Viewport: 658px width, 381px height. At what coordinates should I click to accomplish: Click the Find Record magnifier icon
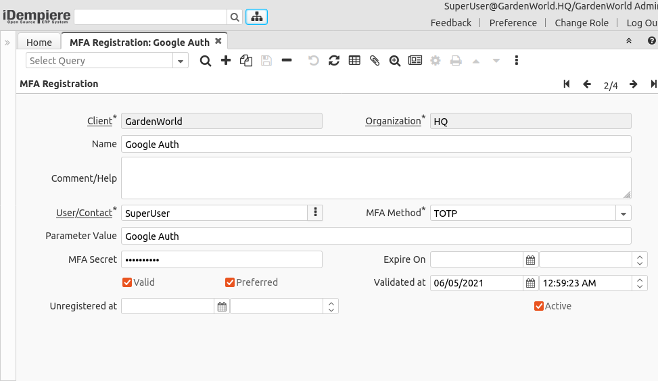tap(206, 61)
